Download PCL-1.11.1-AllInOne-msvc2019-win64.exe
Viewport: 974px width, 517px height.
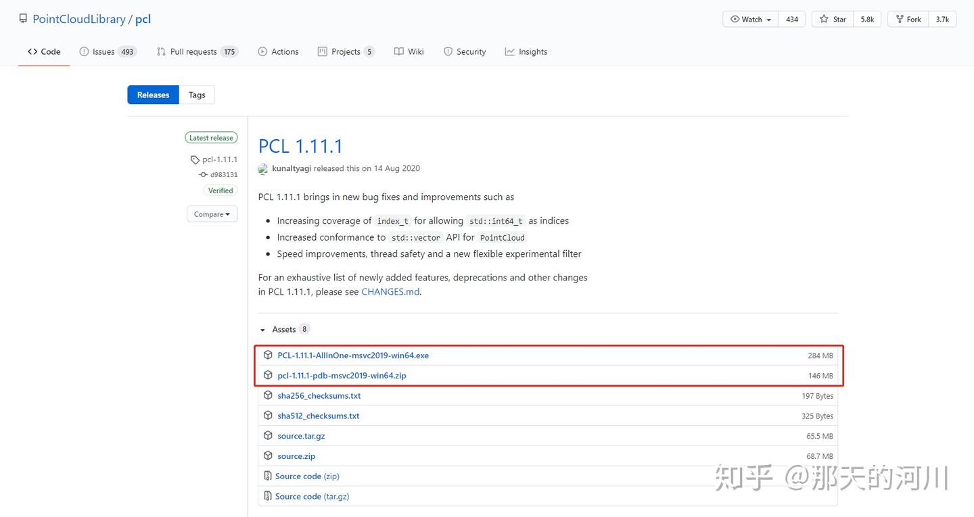pyautogui.click(x=353, y=355)
